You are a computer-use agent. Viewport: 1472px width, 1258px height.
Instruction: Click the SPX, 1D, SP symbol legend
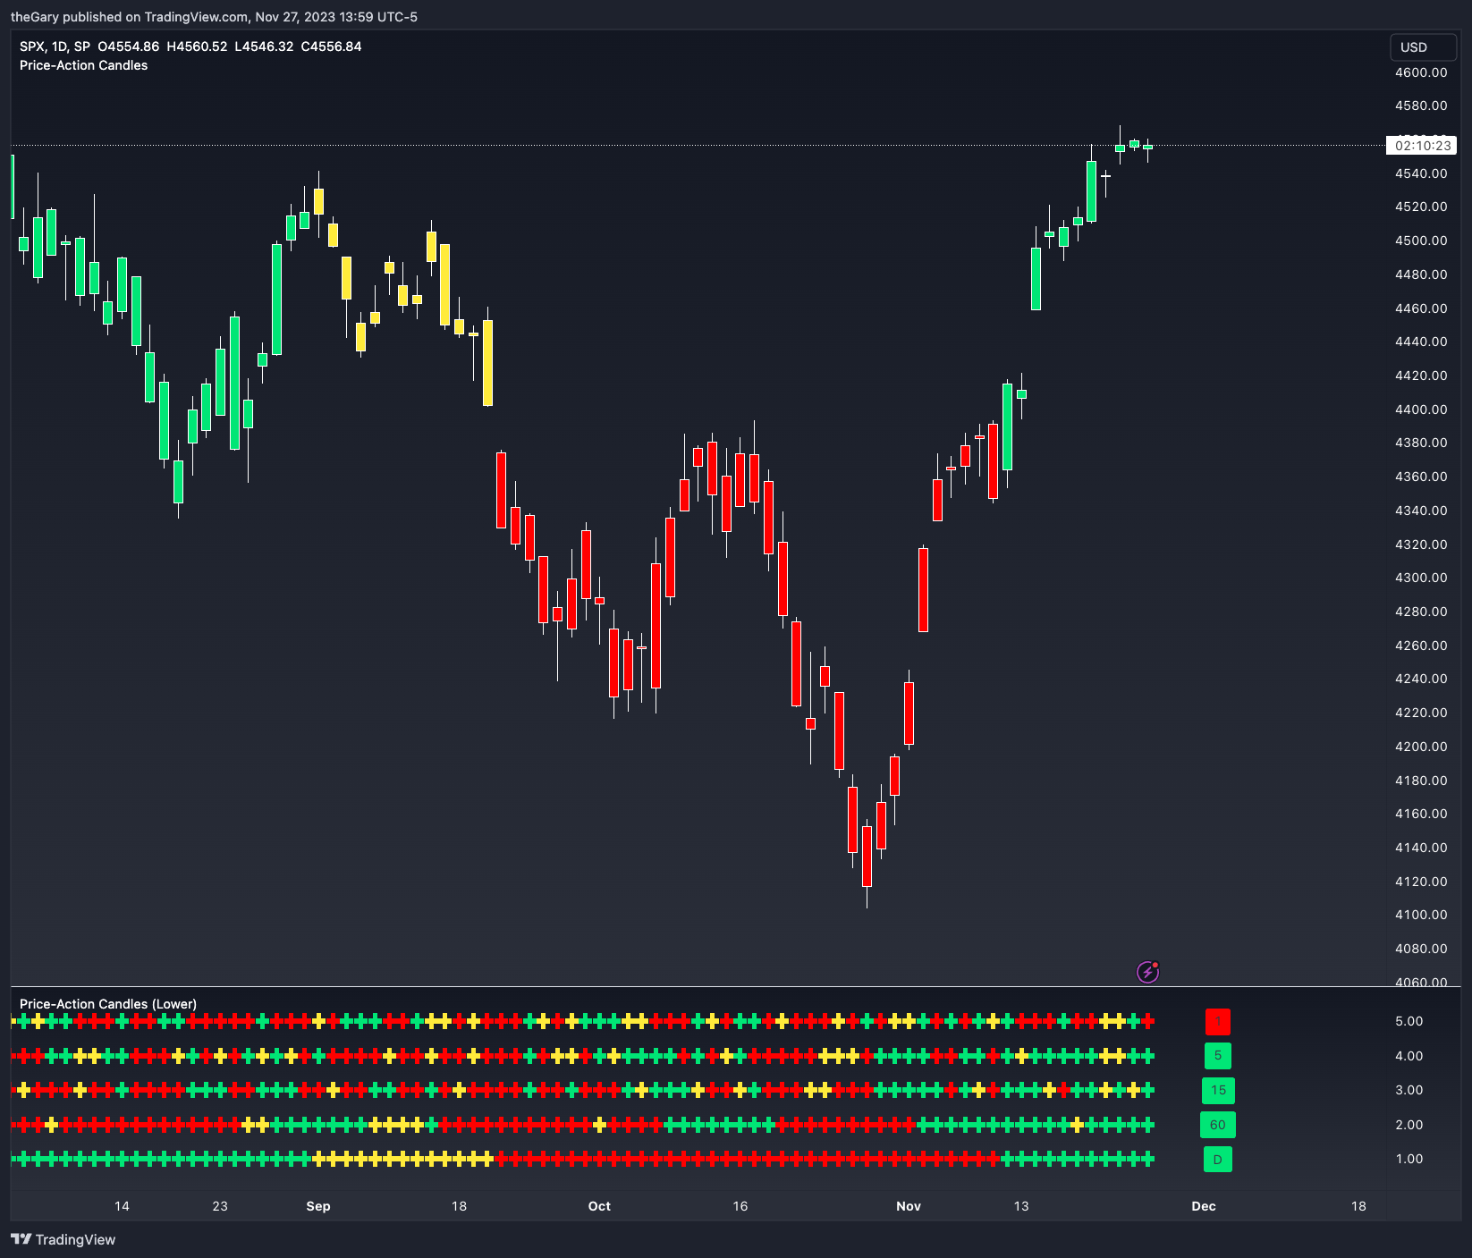(55, 46)
